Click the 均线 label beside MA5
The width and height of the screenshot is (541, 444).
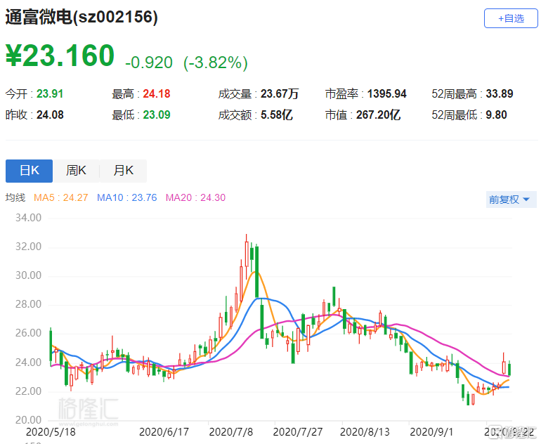point(15,198)
